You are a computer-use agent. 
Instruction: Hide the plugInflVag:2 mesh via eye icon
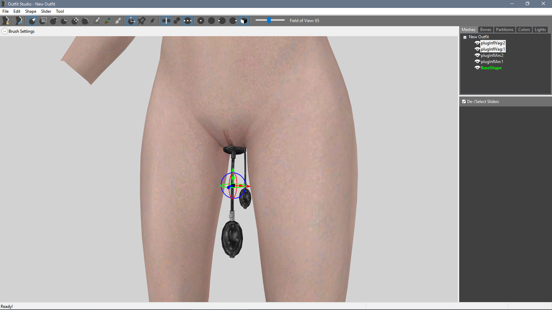click(477, 43)
